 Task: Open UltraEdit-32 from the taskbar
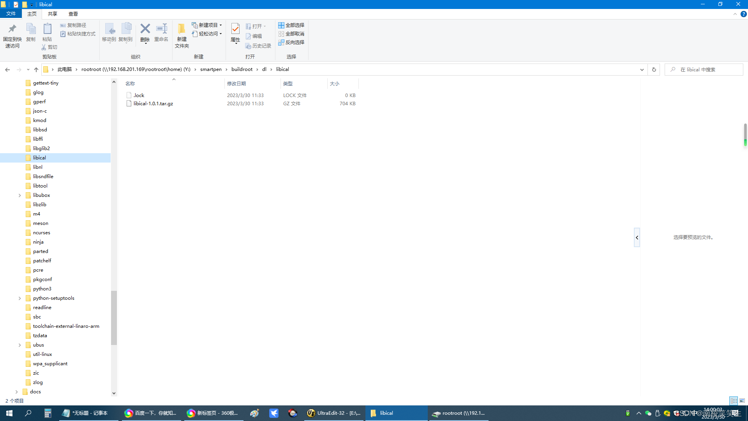coord(334,413)
